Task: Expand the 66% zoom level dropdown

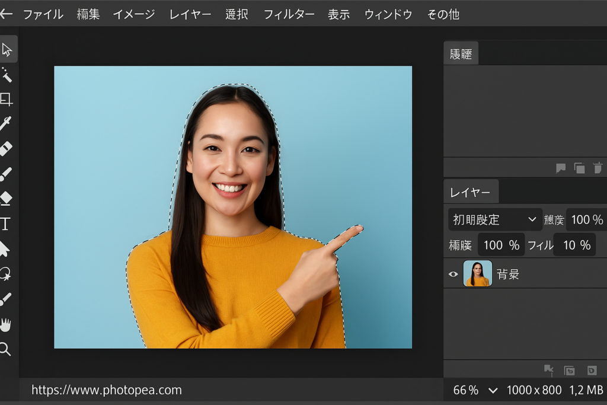Action: point(493,390)
